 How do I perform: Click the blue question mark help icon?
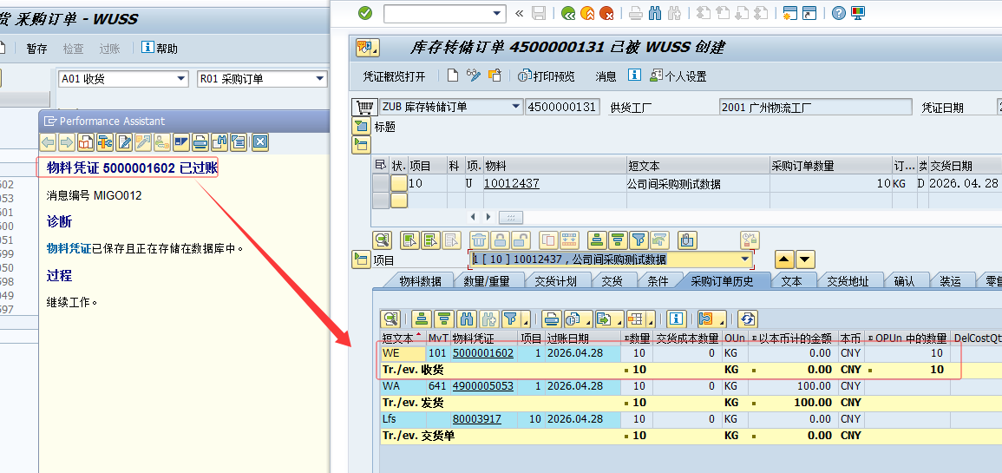838,13
